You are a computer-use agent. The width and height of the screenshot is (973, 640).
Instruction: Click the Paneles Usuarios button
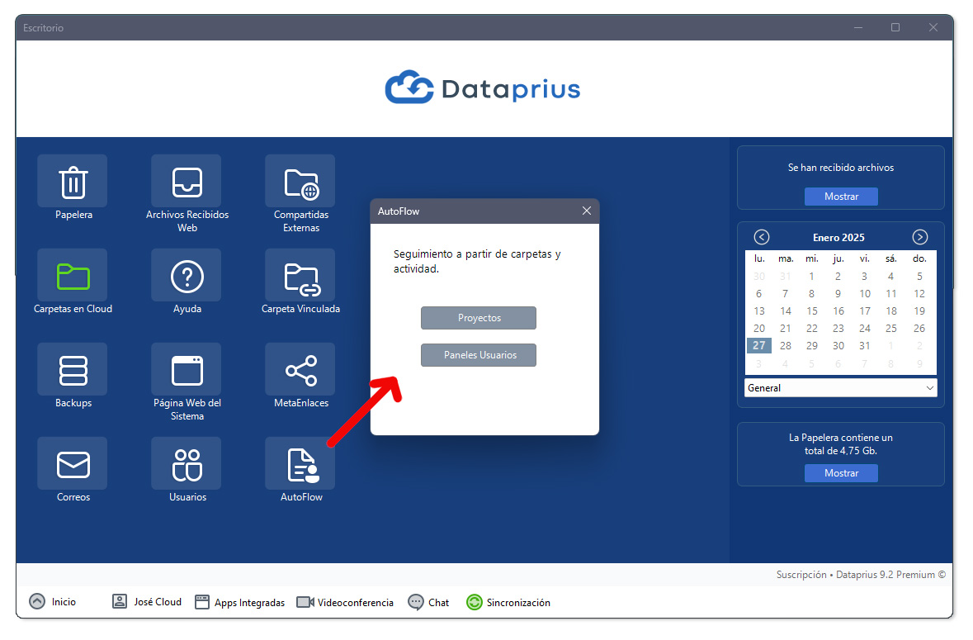pos(479,355)
